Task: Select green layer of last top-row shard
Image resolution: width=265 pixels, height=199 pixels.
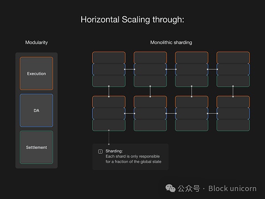Action: click(x=233, y=81)
